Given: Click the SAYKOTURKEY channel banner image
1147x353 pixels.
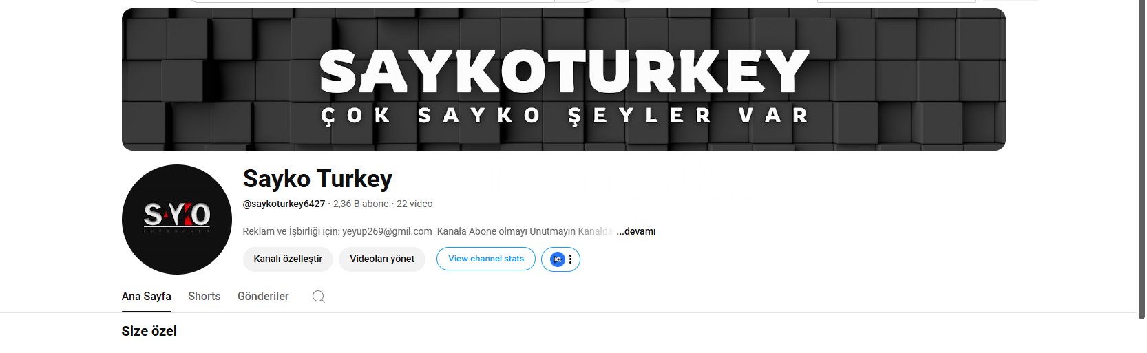Looking at the screenshot, I should click(563, 80).
